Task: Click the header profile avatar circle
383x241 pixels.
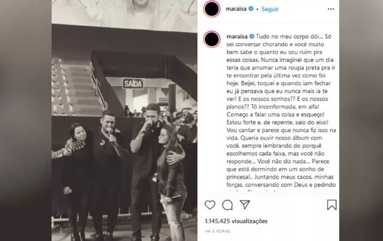Action: pos(212,9)
